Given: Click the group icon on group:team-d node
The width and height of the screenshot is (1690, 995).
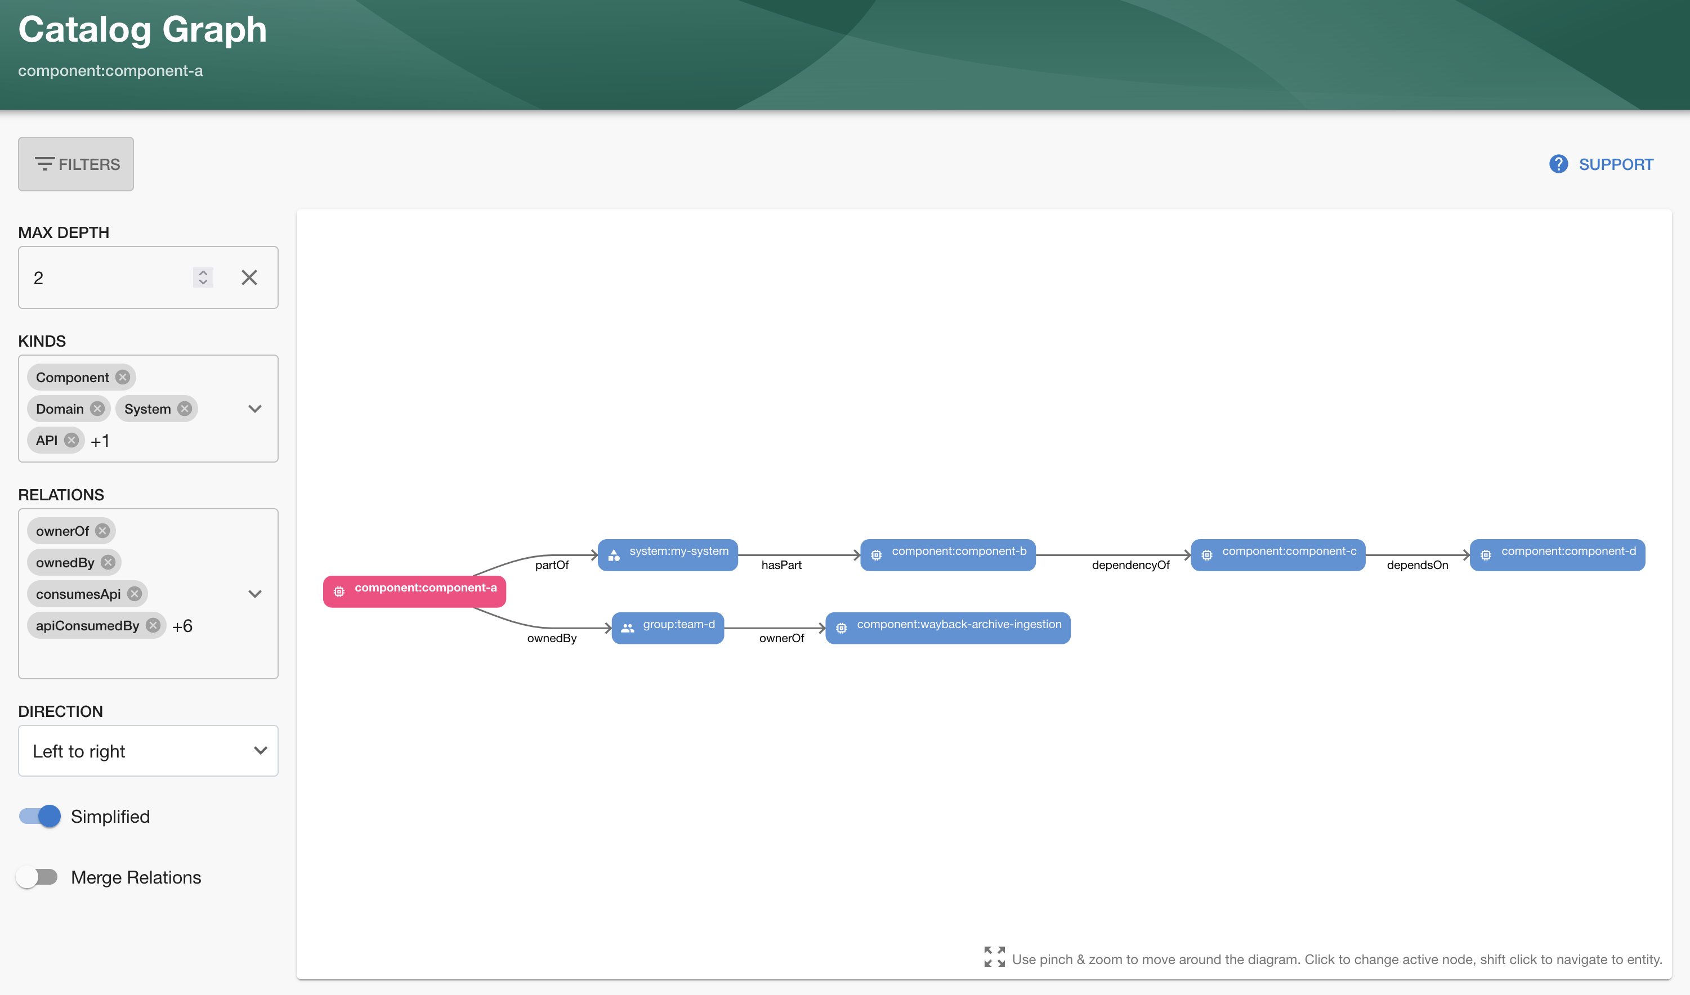Looking at the screenshot, I should [628, 628].
